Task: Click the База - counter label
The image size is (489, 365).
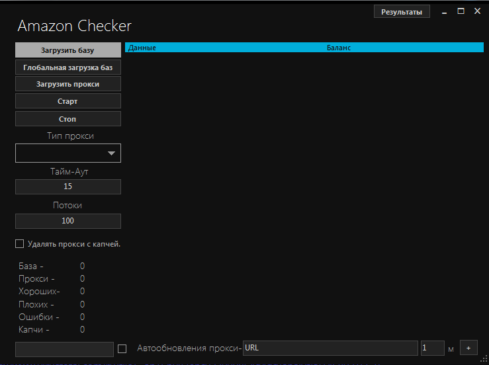Action: point(31,266)
